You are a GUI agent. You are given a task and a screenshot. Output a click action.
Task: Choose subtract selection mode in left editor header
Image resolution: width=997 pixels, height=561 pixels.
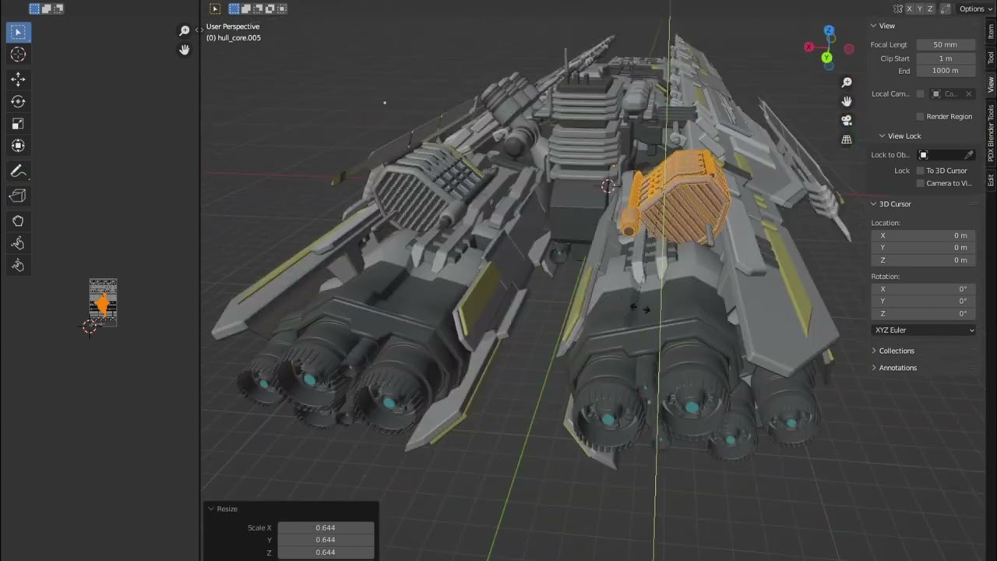[x=58, y=9]
